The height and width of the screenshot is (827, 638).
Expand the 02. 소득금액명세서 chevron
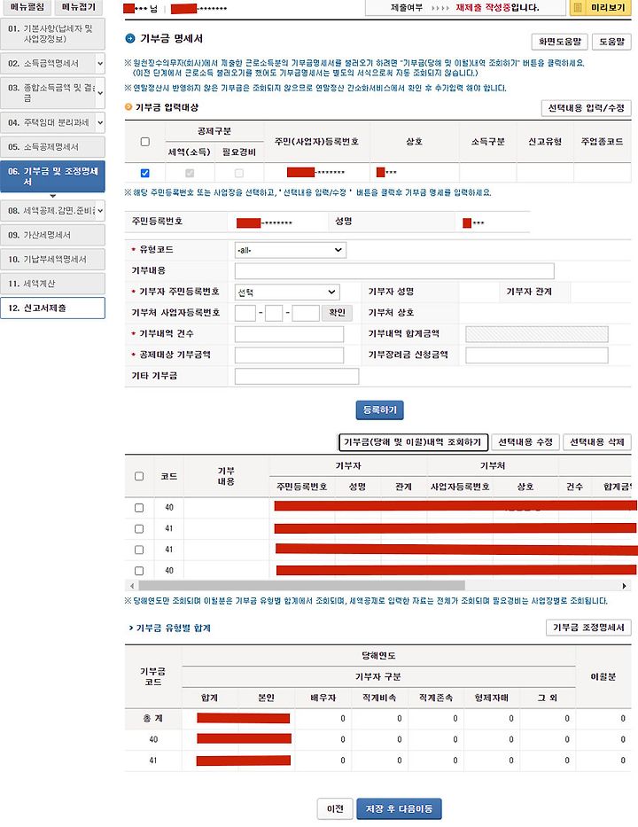(x=100, y=63)
